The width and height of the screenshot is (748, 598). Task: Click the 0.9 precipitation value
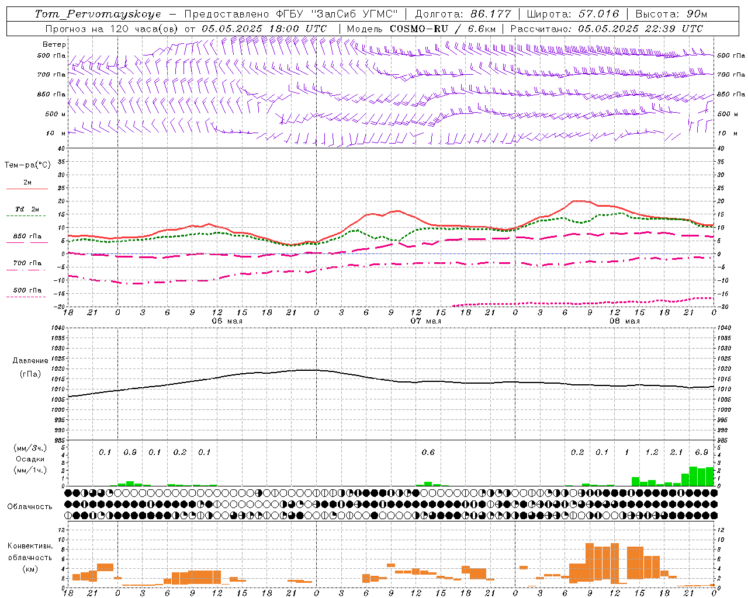(x=130, y=452)
